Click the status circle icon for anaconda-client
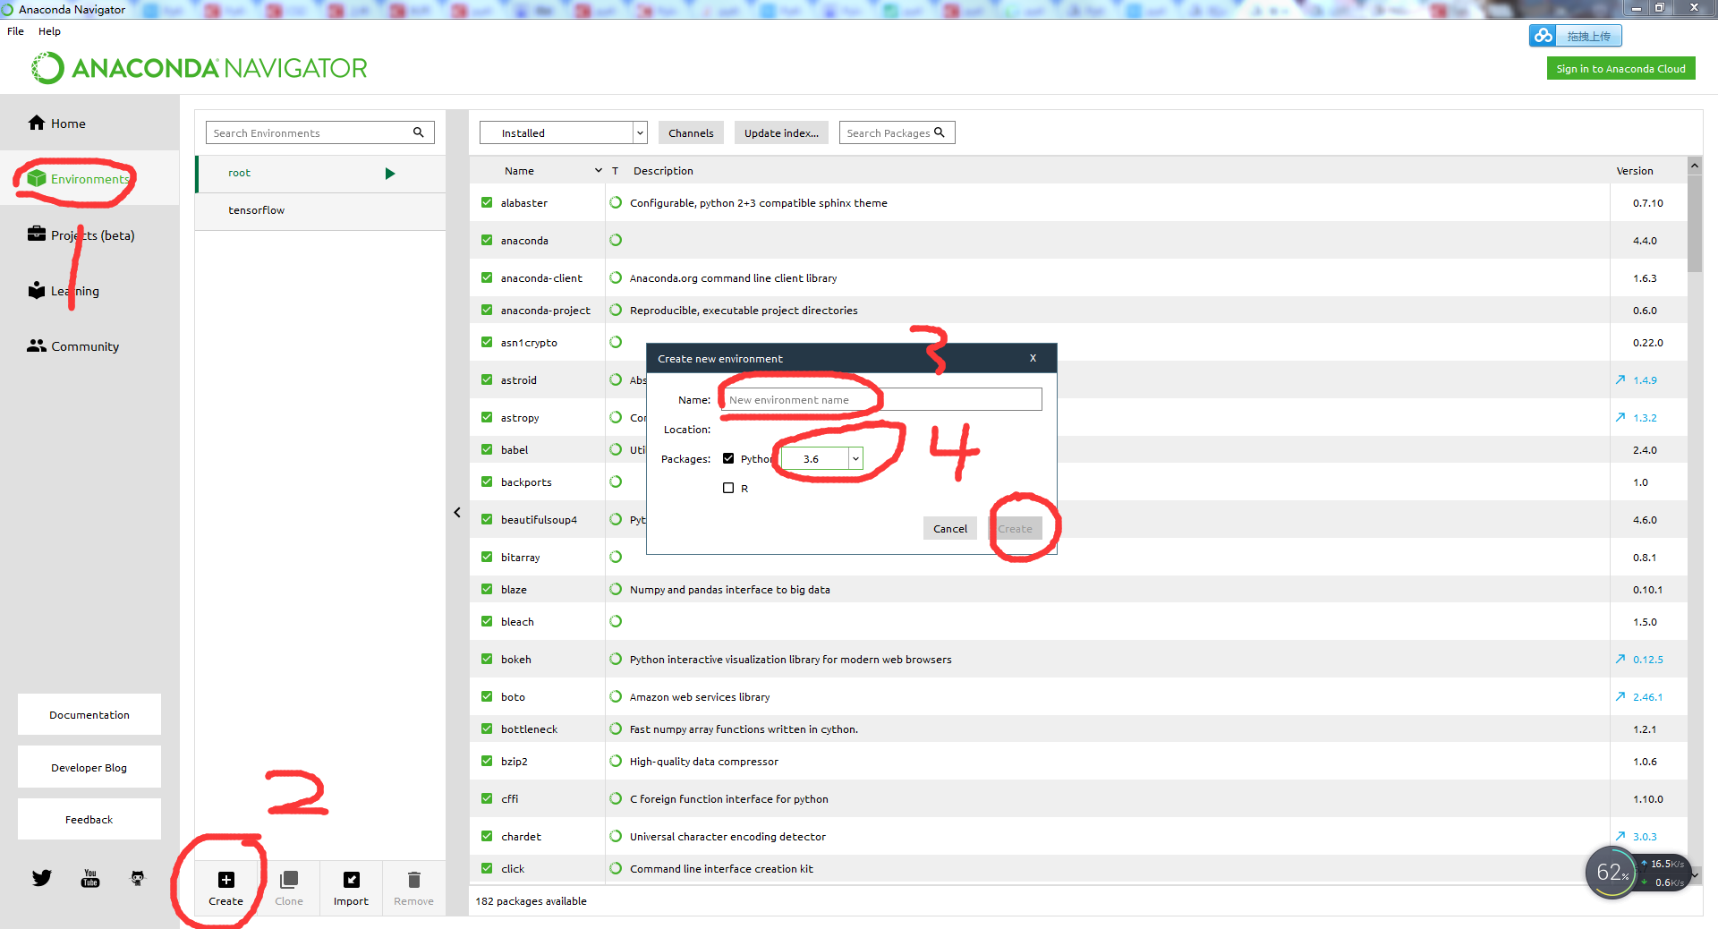This screenshot has height=929, width=1718. pos(616,277)
